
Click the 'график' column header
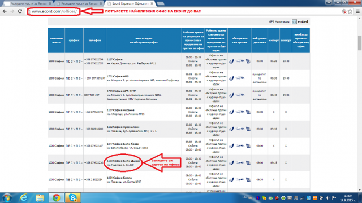click(74, 41)
